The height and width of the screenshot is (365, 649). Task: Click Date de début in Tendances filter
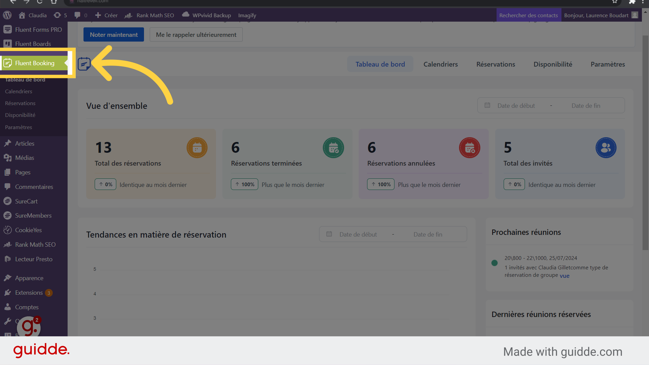pos(358,235)
